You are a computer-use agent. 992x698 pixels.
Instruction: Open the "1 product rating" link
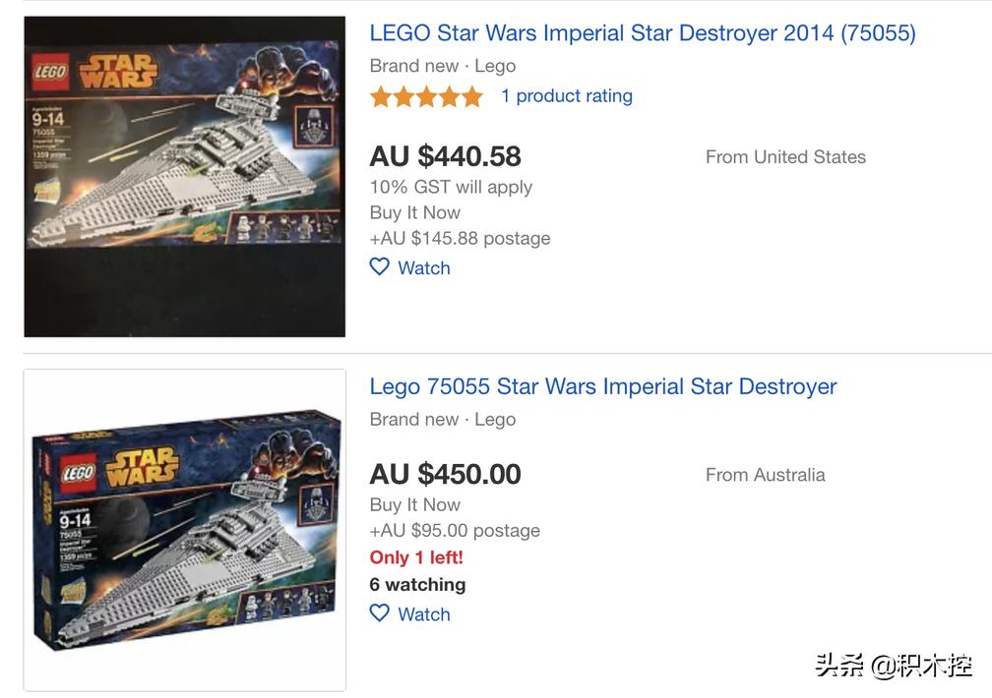pyautogui.click(x=566, y=96)
